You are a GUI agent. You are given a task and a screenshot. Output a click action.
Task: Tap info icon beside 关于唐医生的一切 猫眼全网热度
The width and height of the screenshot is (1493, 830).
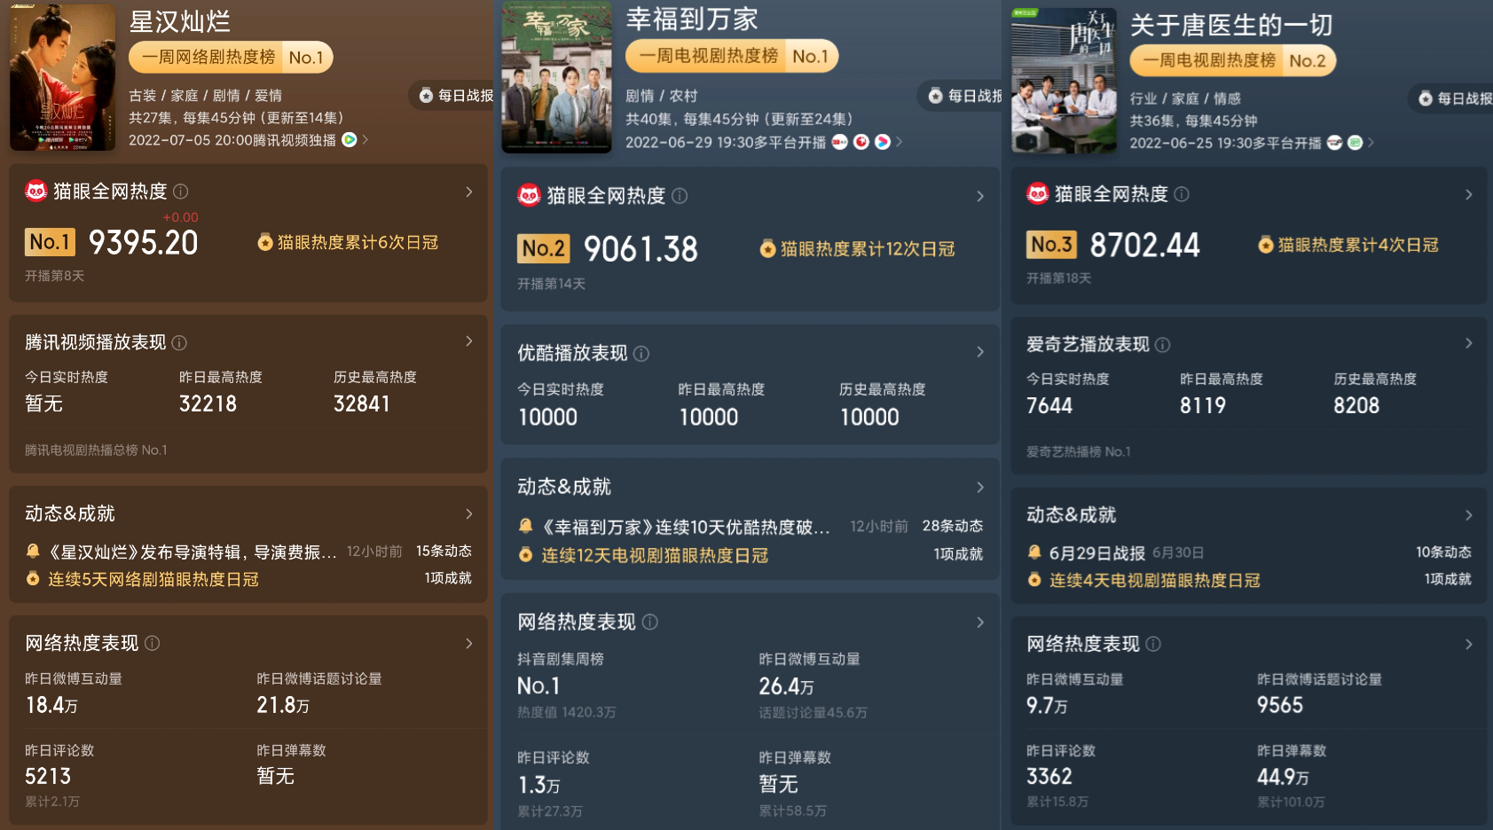point(1182,194)
